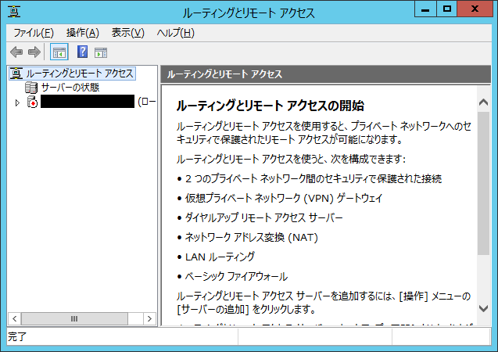Image resolution: width=498 pixels, height=352 pixels.
Task: Open the ファイル(F) menu
Action: click(34, 32)
